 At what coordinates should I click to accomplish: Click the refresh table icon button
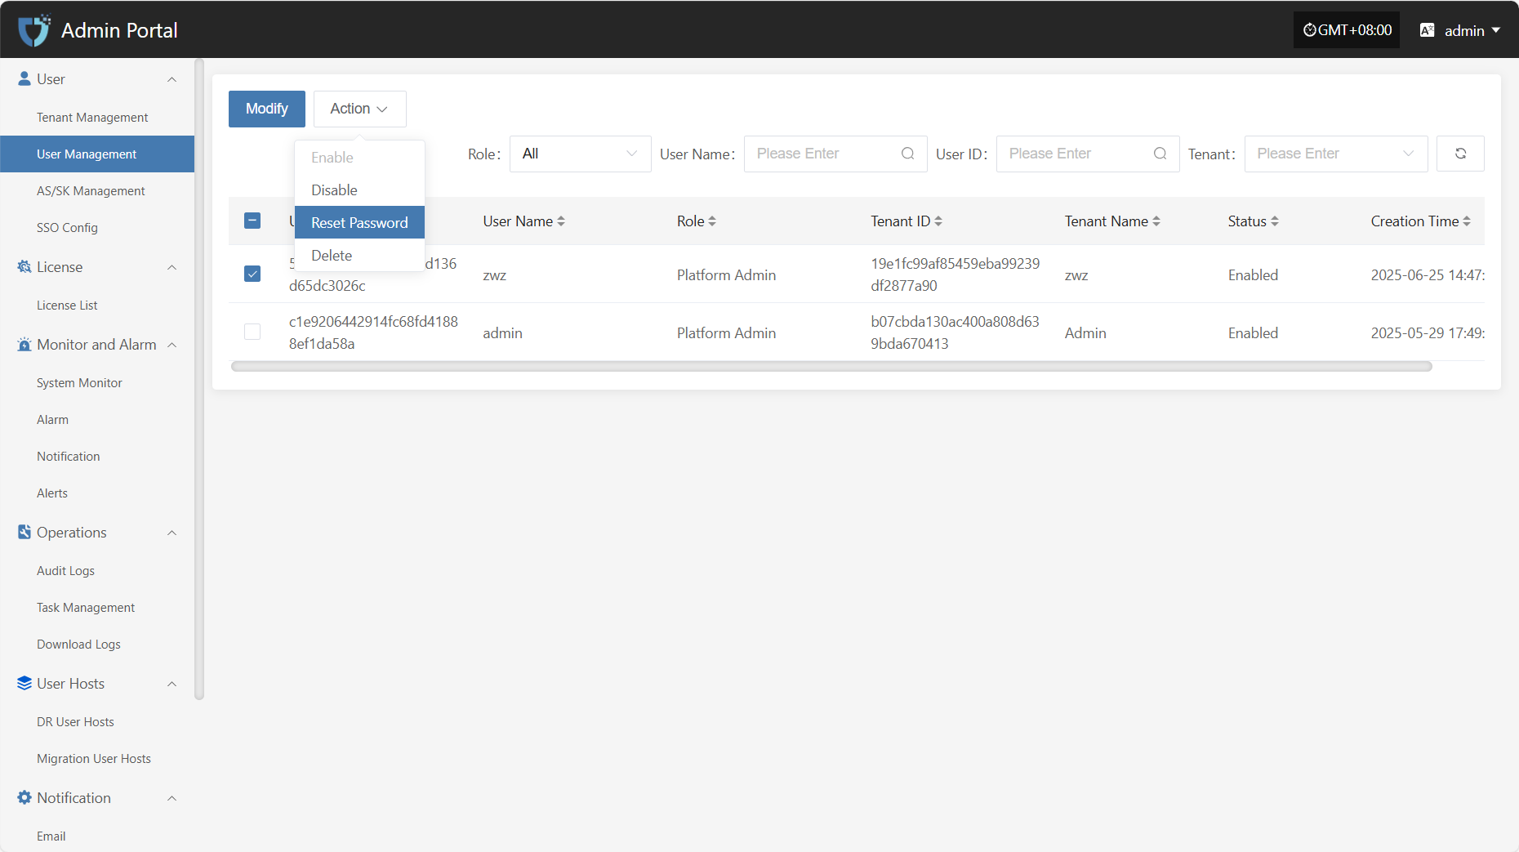(x=1460, y=154)
